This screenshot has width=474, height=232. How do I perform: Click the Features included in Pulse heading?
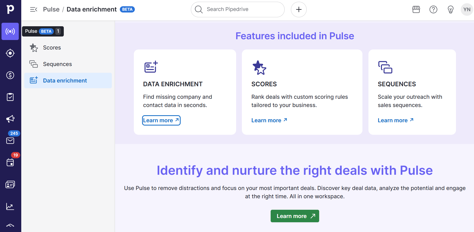click(295, 36)
